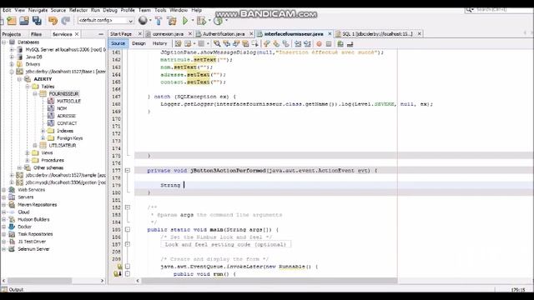534x300 pixels.
Task: Expand the UTILISATEUR table node
Action: [35, 145]
